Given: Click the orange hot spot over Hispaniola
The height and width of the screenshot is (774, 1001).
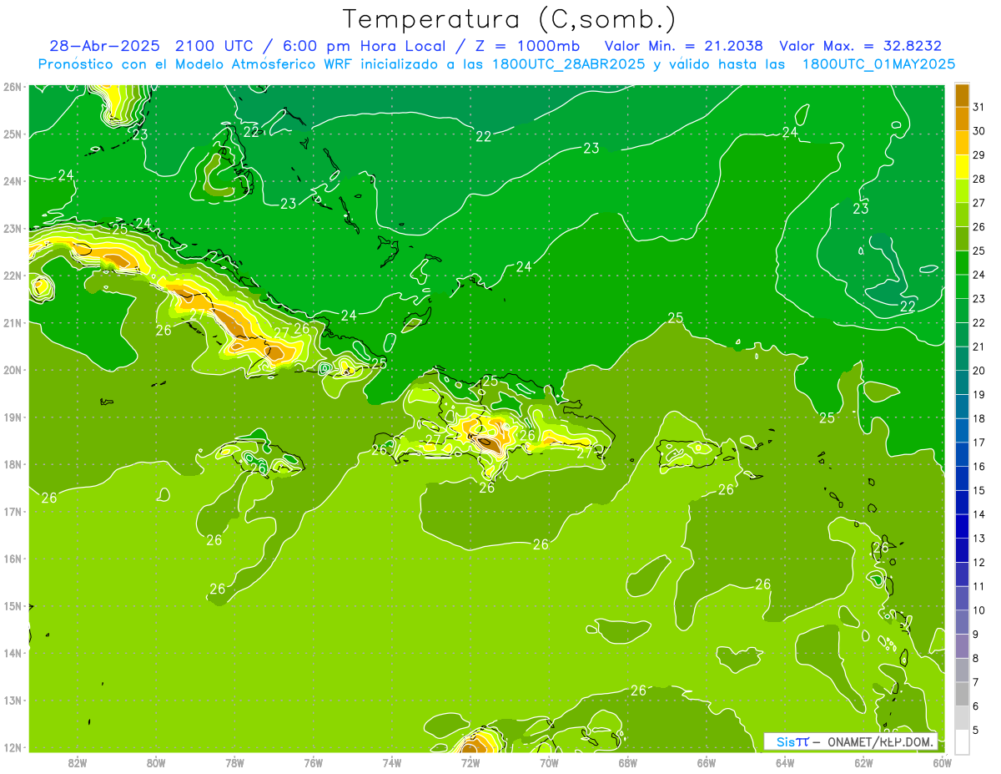Looking at the screenshot, I should 490,443.
